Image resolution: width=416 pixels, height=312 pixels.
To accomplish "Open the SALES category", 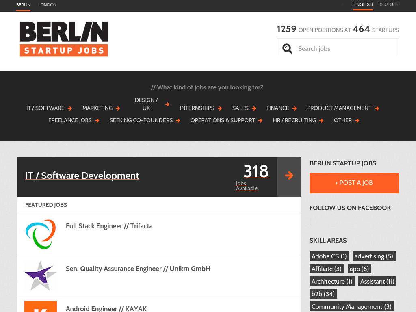I will [x=240, y=108].
